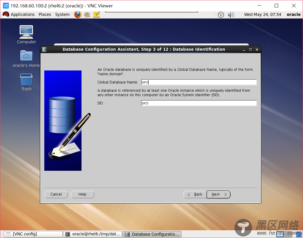Switch to the VNC config taskbar item
The width and height of the screenshot is (303, 238).
[x=33, y=234]
